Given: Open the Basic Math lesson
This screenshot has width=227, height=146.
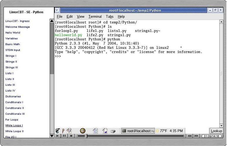Looking at the screenshot, I should coord(12,44).
